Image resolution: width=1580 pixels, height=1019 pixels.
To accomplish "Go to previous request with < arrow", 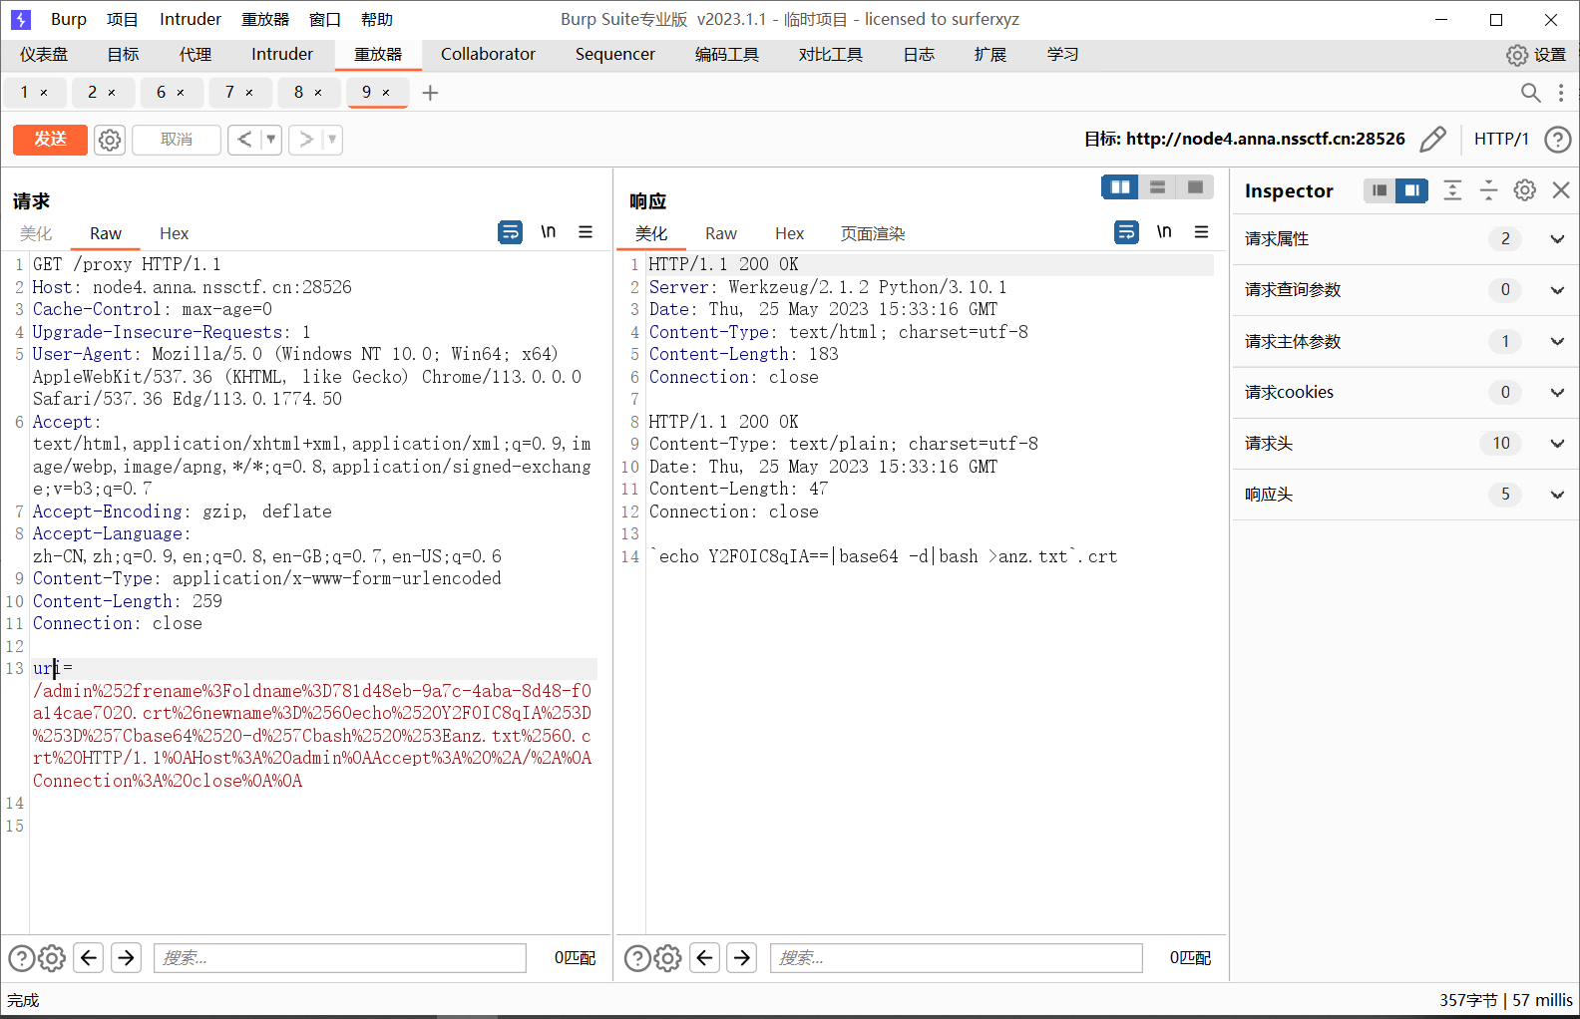I will click(244, 140).
